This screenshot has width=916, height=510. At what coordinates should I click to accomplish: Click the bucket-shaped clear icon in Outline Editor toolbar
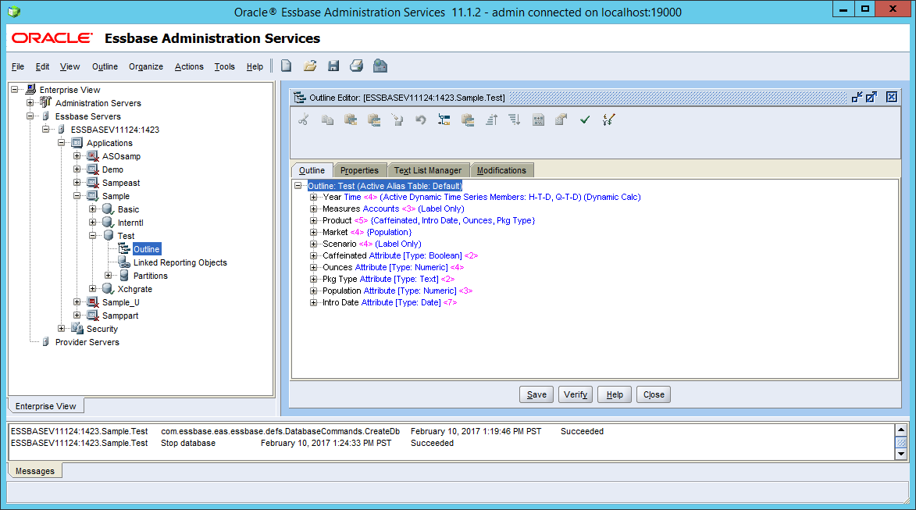[397, 119]
